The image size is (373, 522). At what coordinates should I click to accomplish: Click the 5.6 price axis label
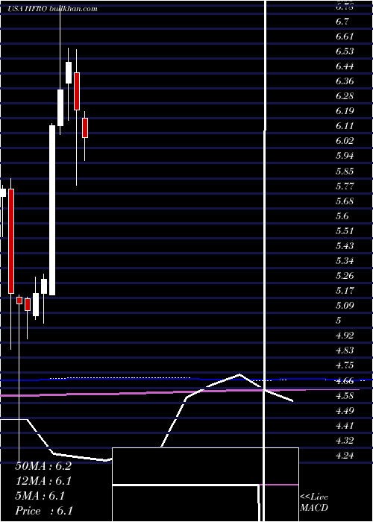[x=342, y=216]
